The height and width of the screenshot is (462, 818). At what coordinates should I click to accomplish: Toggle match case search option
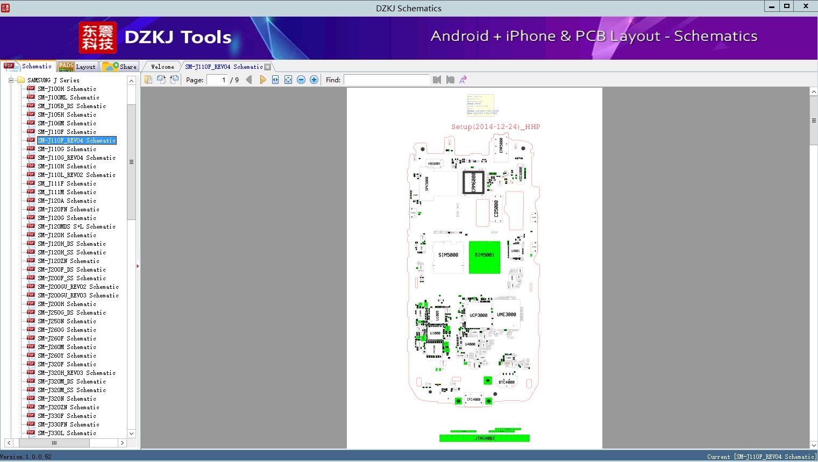[x=463, y=80]
